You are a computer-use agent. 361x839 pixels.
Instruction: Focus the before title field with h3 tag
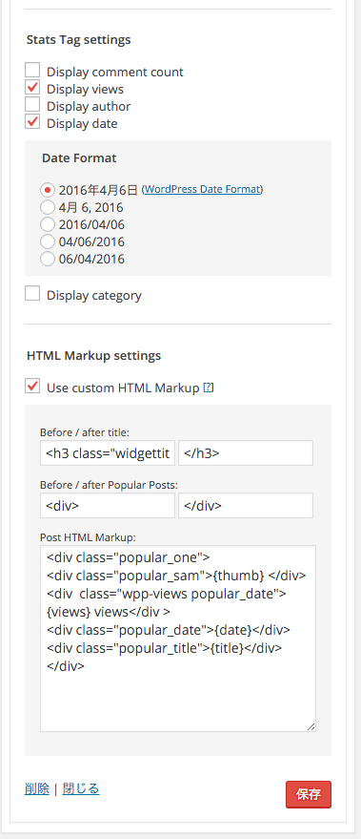click(108, 453)
